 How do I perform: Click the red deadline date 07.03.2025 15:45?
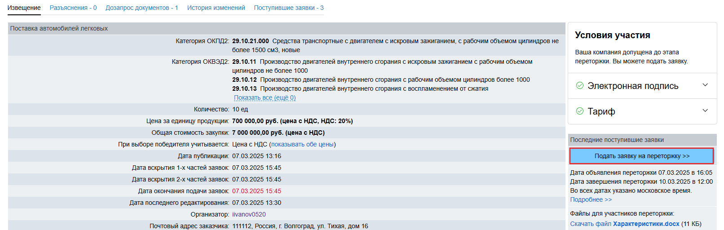point(256,191)
